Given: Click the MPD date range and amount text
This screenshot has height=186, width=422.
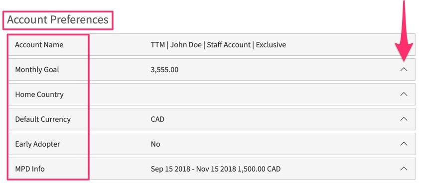Looking at the screenshot, I should [216, 169].
